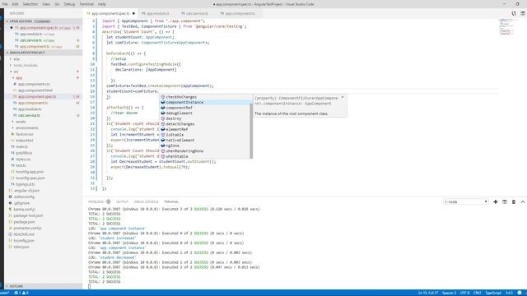
Task: Click the split editor icon
Action: [x=523, y=13]
